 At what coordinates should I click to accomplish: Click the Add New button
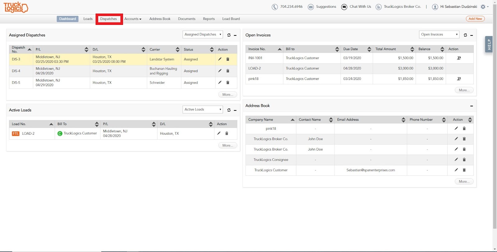[475, 19]
